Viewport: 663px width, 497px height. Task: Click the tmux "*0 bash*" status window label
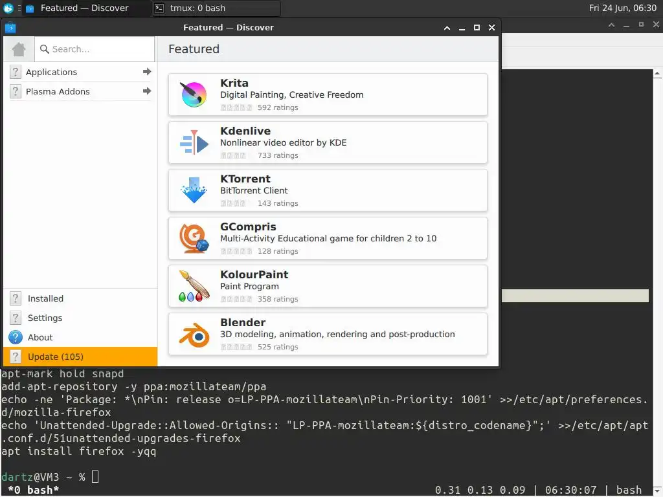(34, 490)
